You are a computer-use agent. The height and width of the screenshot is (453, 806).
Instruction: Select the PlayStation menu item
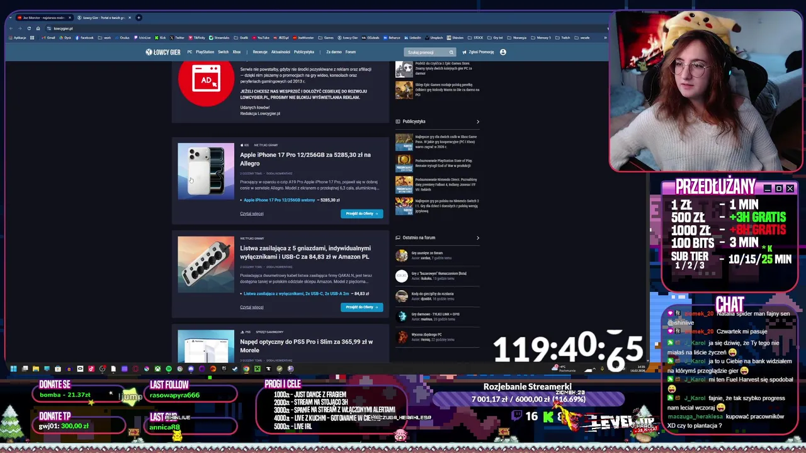(205, 52)
